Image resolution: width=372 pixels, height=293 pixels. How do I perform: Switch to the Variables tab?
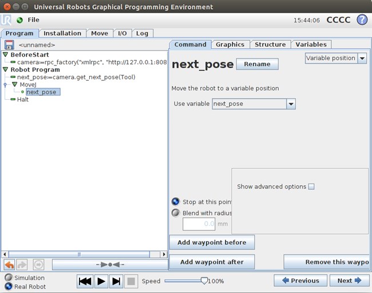pyautogui.click(x=311, y=44)
